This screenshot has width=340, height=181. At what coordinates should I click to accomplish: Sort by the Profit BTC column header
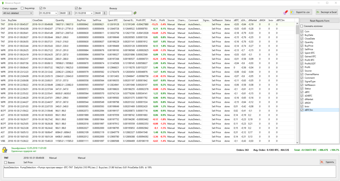[x=143, y=20]
